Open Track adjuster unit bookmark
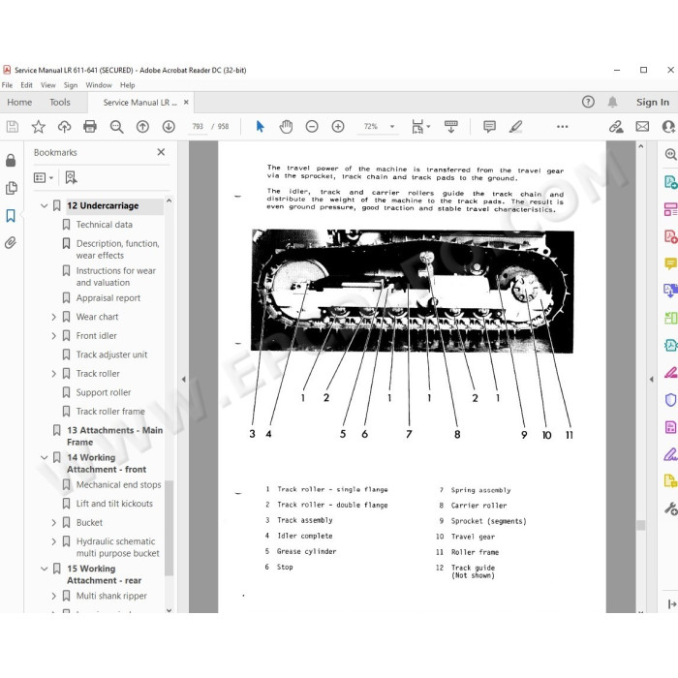Screen dimensions: 678x678 [x=111, y=355]
